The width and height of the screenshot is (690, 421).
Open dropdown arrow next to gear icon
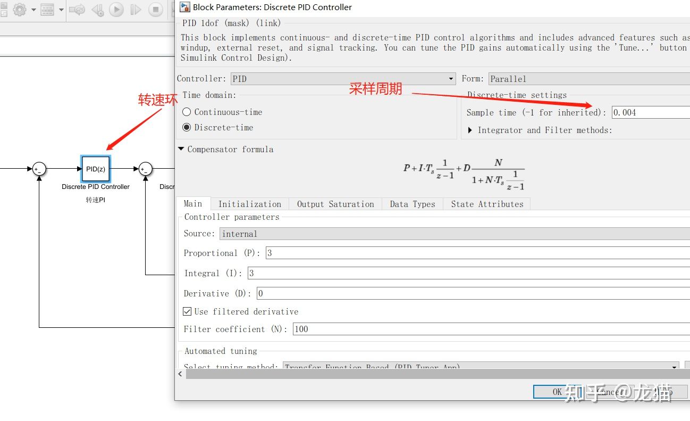[33, 10]
